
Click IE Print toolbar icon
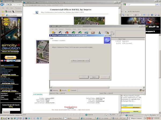(x=136, y=15)
